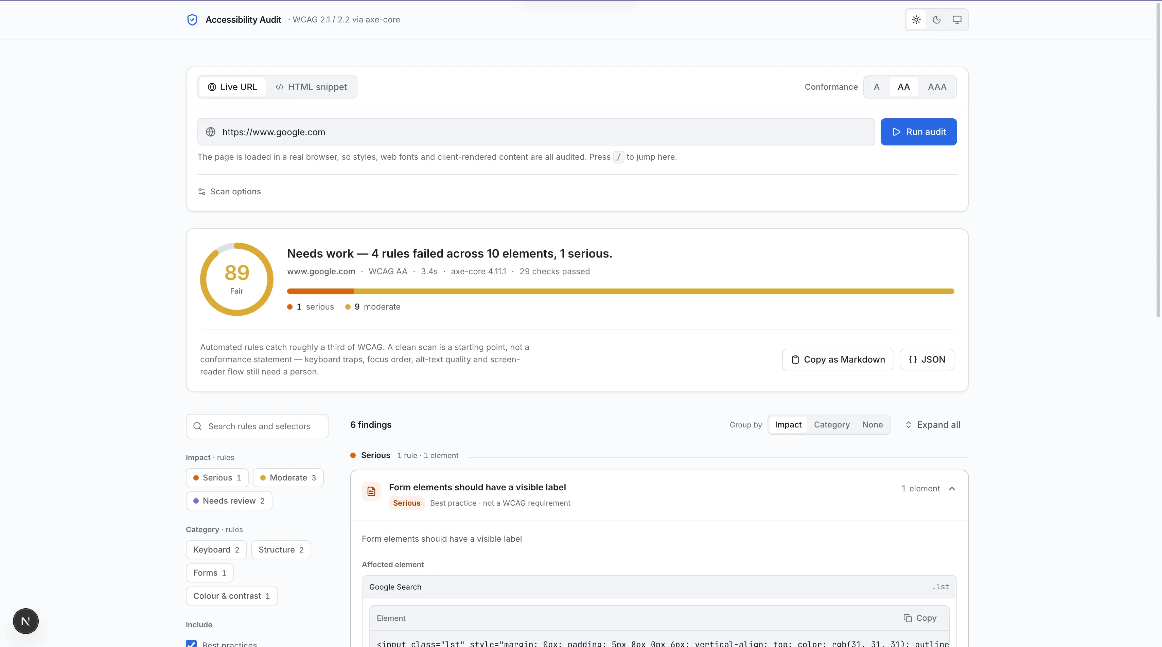Switch to light theme sun icon
This screenshot has height=647, width=1162.
pyautogui.click(x=916, y=20)
